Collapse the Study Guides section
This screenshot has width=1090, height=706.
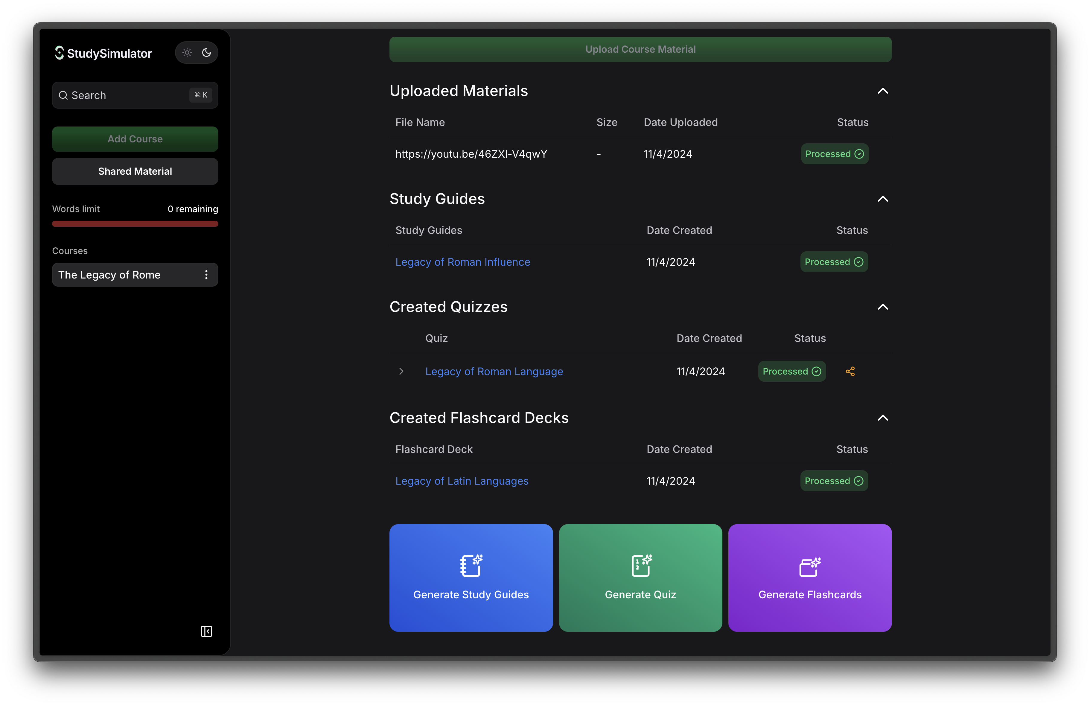pos(882,199)
